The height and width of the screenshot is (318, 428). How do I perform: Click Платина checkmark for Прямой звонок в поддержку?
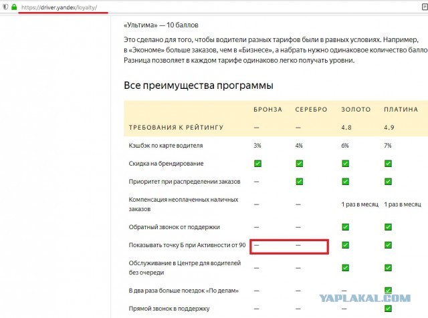tap(388, 309)
